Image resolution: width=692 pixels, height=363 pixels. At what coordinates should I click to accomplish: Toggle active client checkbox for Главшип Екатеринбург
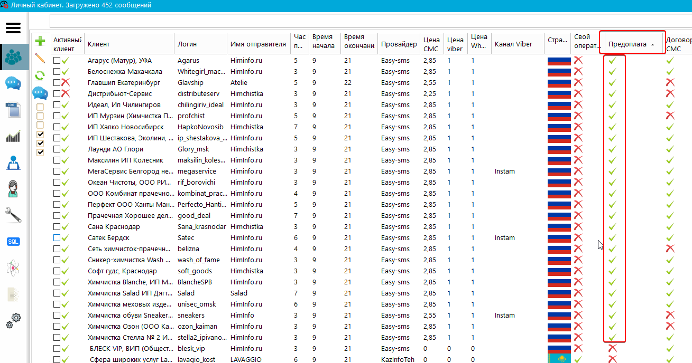pyautogui.click(x=57, y=82)
